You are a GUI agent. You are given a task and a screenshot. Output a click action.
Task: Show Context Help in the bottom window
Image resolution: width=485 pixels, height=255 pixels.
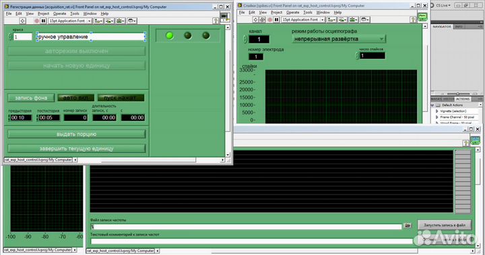click(x=465, y=143)
